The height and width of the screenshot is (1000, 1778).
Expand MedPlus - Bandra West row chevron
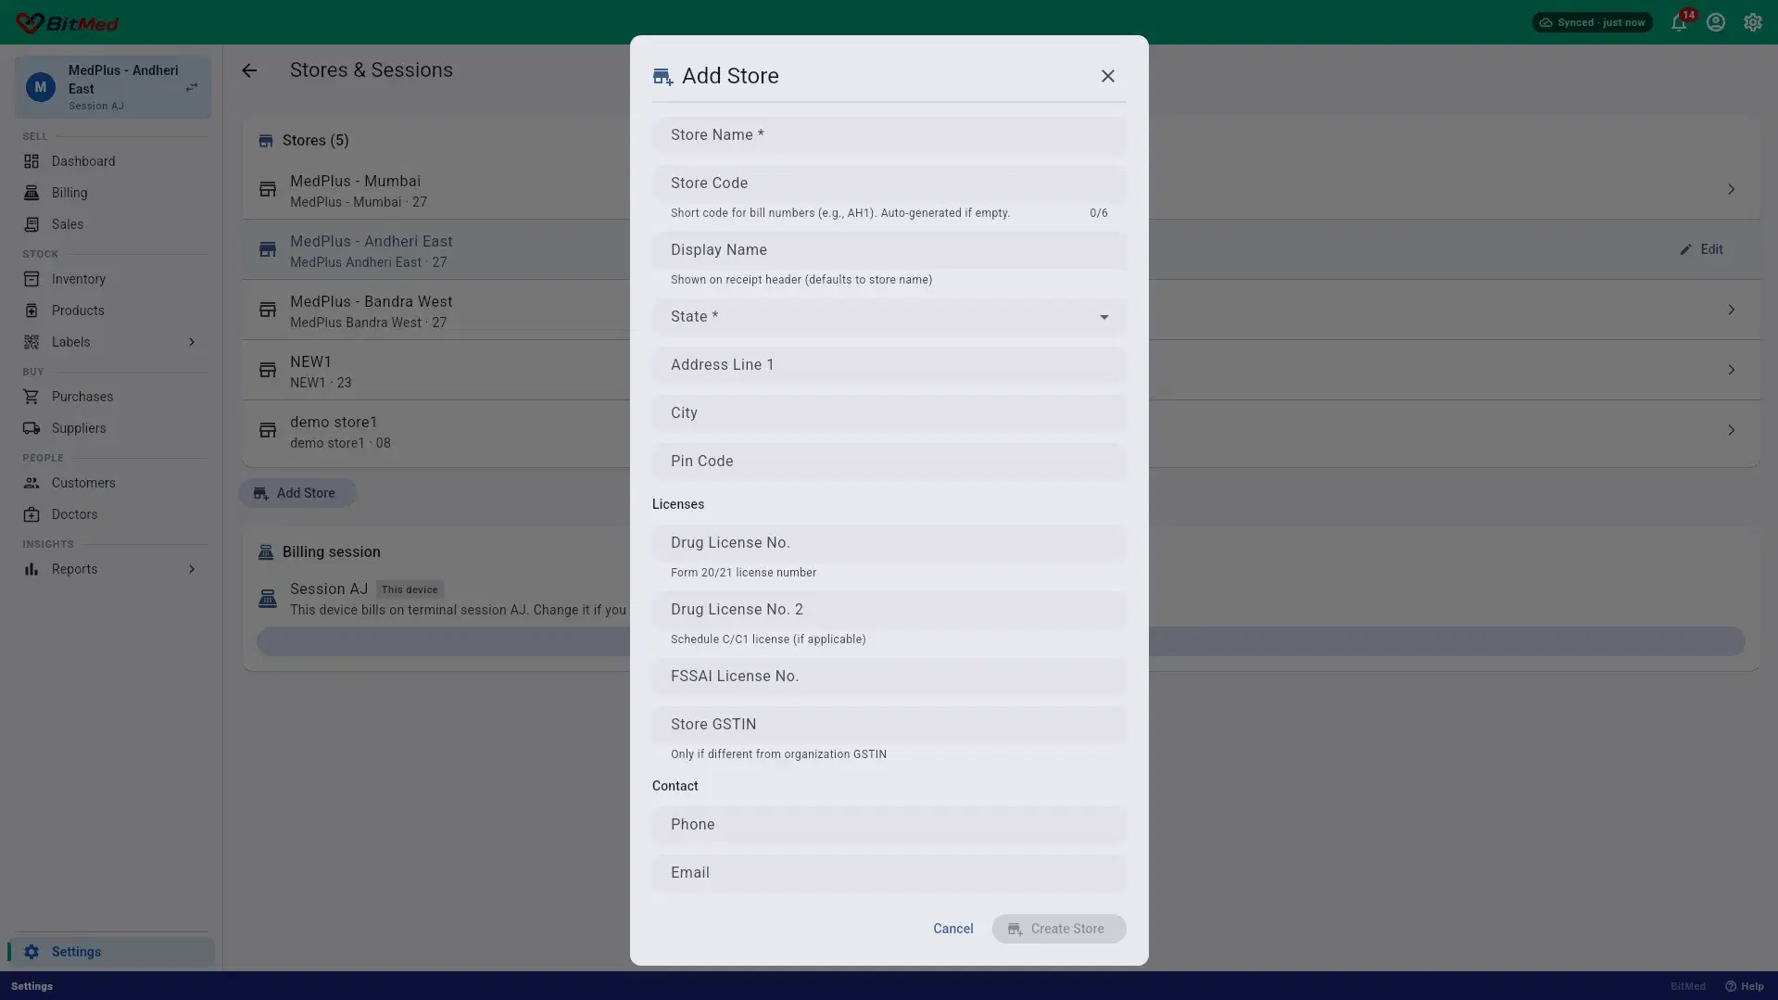click(x=1731, y=310)
